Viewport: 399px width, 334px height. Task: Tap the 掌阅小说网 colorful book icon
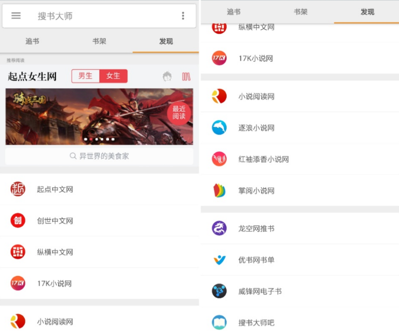[219, 190]
